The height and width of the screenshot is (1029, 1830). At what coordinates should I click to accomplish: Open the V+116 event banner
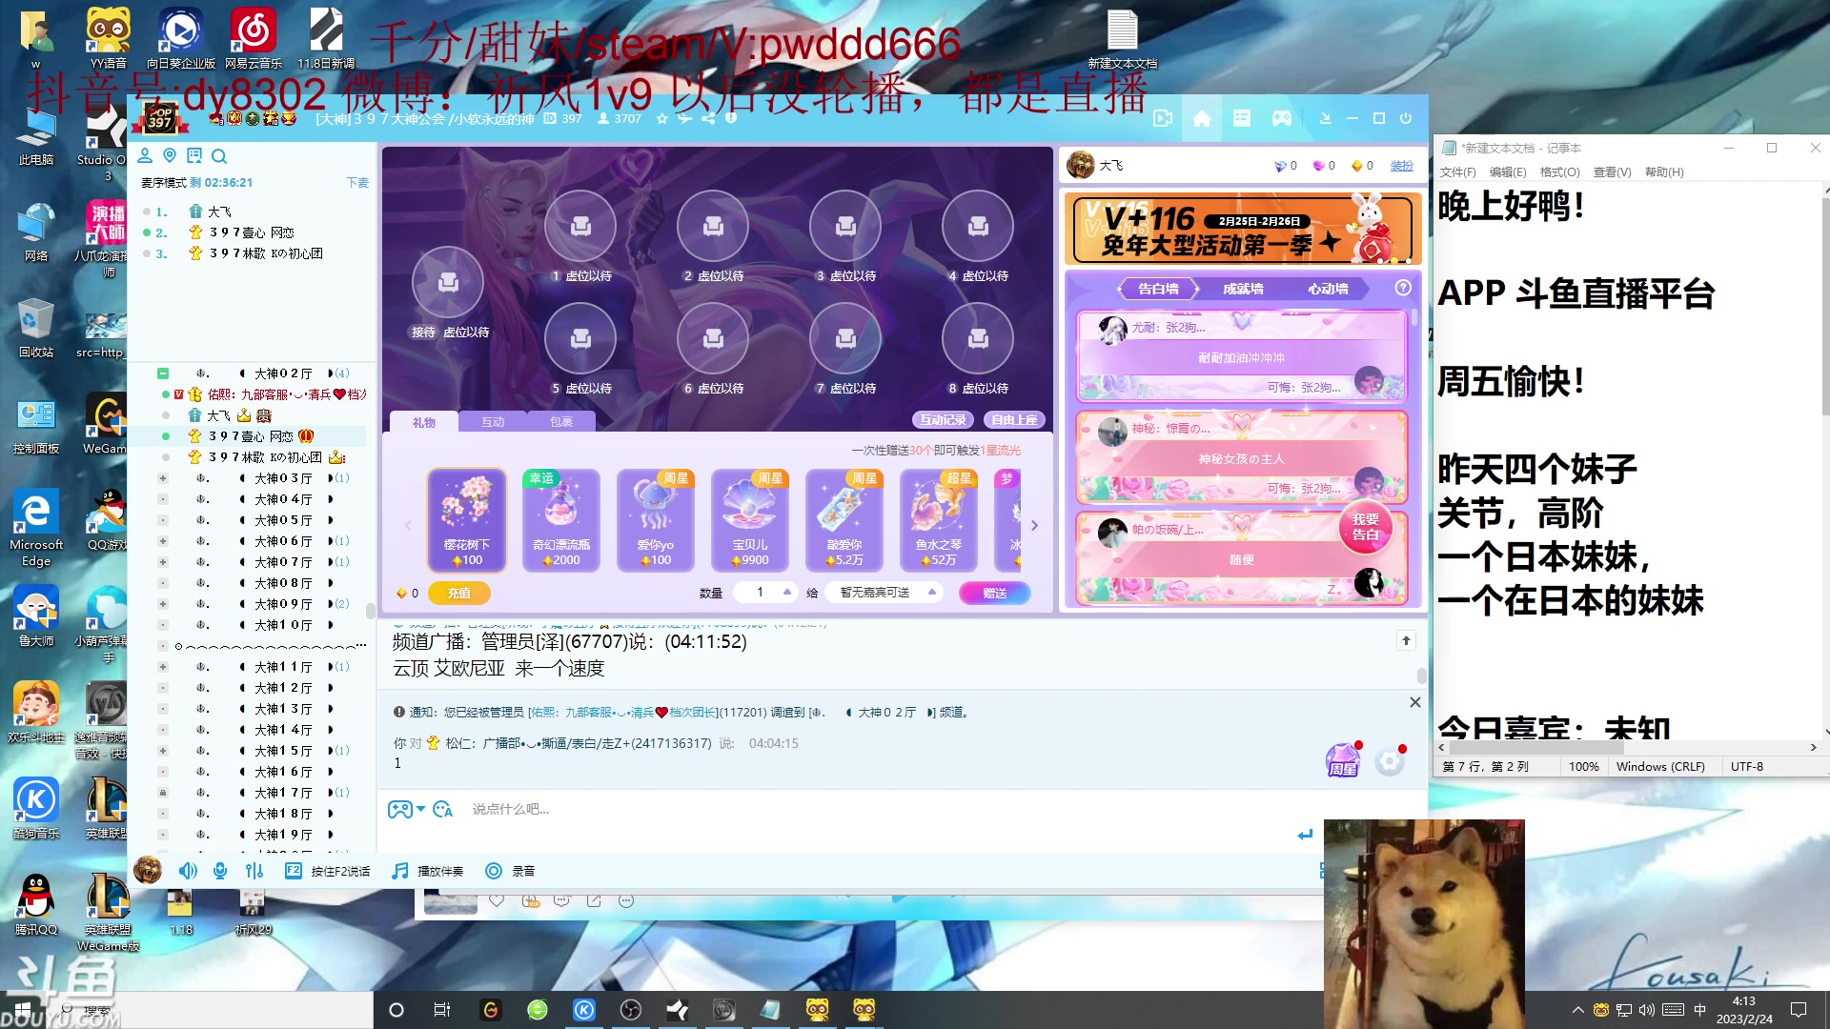click(1243, 230)
